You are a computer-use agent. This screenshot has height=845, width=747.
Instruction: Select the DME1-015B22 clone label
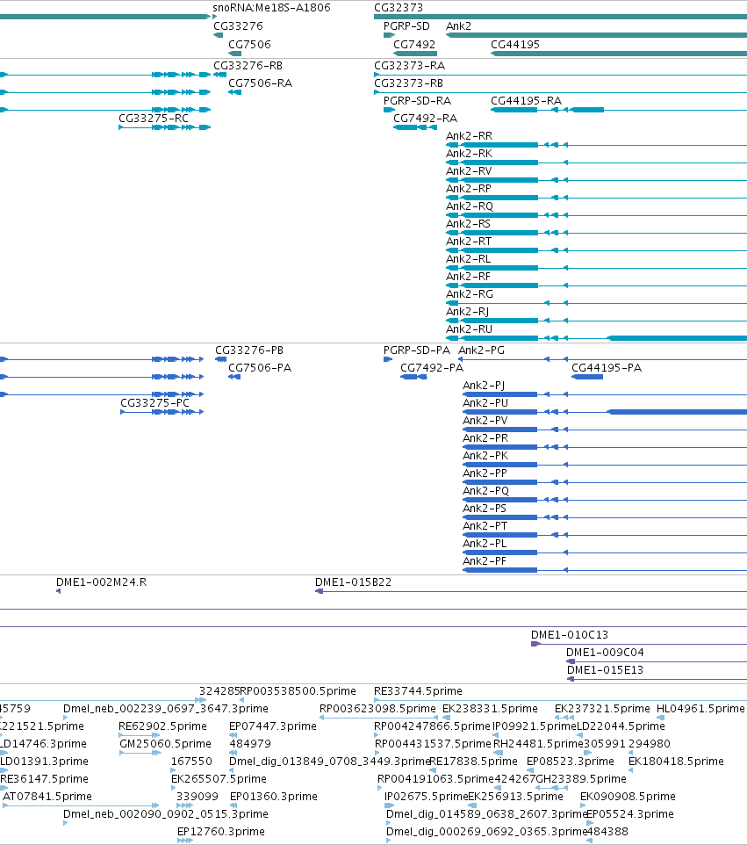pyautogui.click(x=353, y=582)
